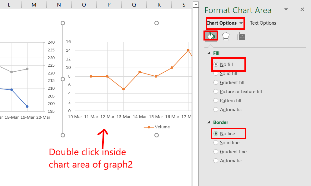Image resolution: width=311 pixels, height=186 pixels.
Task: Click the top-left chart sizing handle
Action: (63, 23)
